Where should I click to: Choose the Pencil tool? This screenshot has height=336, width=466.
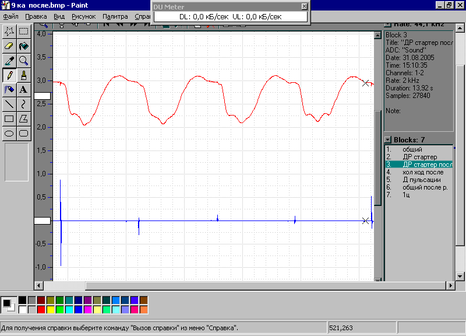pos(9,75)
